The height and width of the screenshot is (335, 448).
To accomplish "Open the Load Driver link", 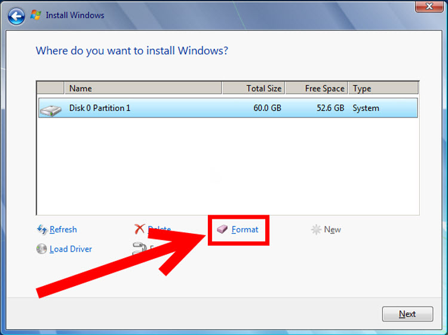I will [70, 249].
